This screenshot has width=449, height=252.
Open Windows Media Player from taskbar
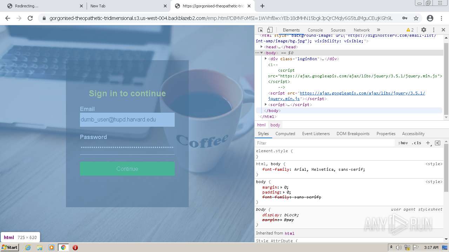pos(52,247)
